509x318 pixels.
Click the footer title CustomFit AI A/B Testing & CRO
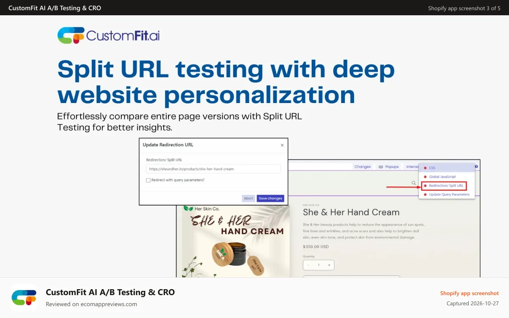(x=110, y=292)
